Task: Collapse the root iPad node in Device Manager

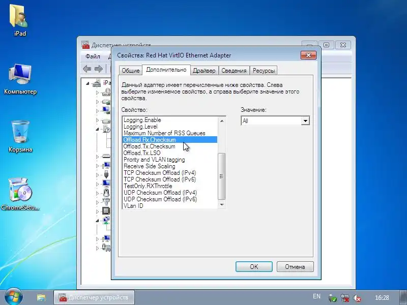Action: click(88, 83)
